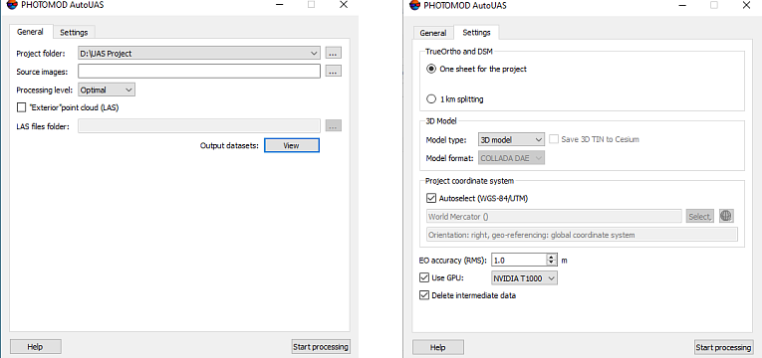Toggle Delete intermediate data checkbox
Viewport: 762px width, 358px height.
click(423, 295)
